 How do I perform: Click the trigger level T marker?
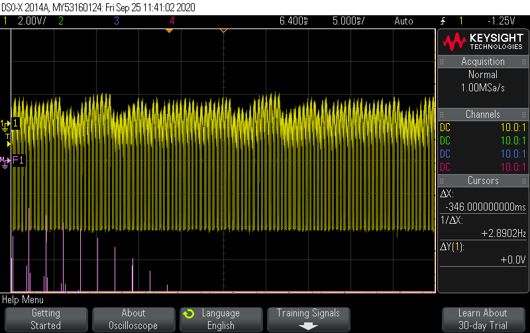tap(8, 140)
